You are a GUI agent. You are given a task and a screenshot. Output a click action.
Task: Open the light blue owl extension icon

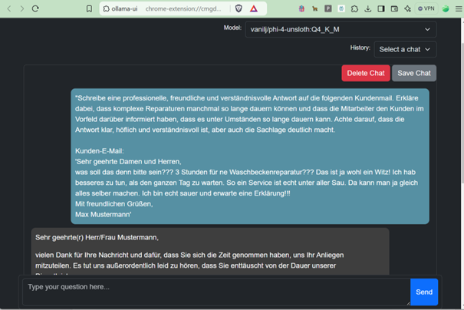click(341, 8)
